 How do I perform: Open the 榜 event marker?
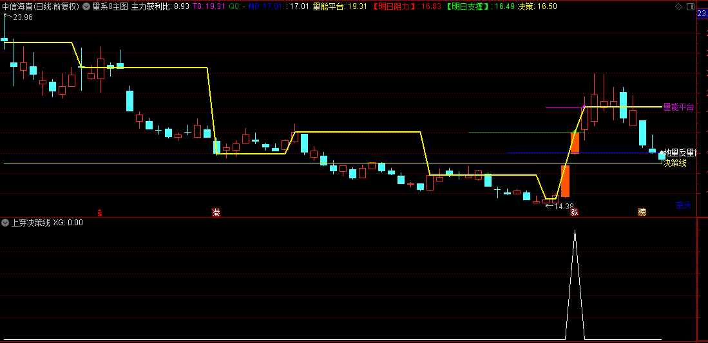[x=642, y=212]
